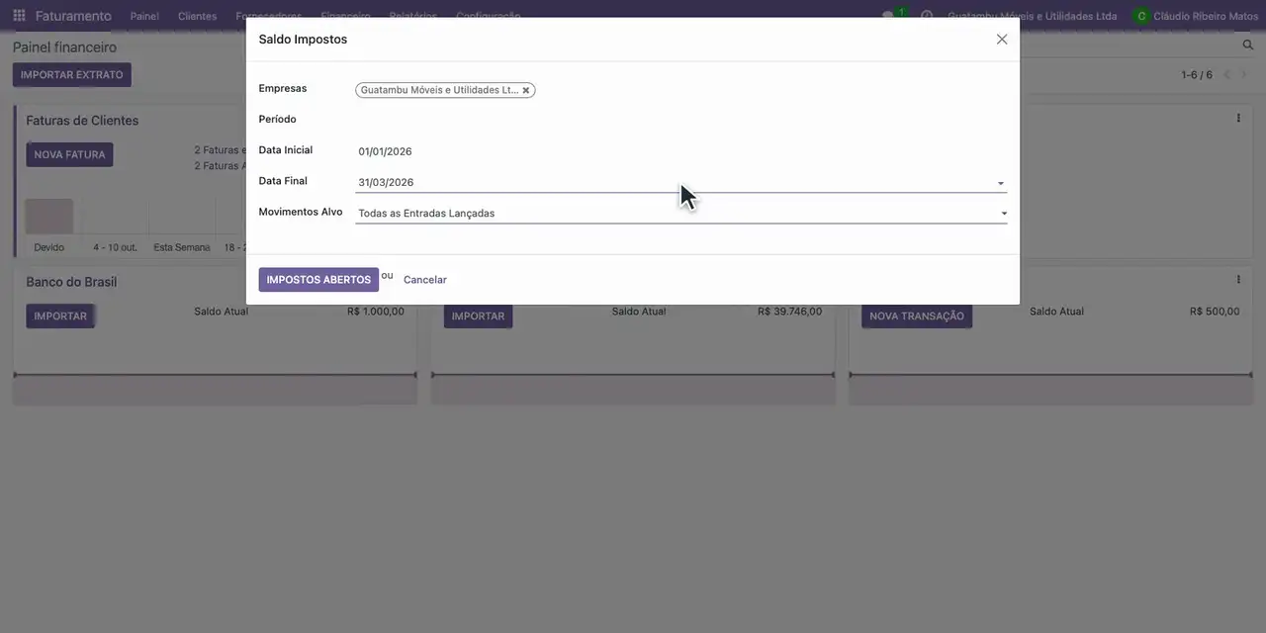Click the Importar Extrato button
The width and height of the screenshot is (1266, 633).
(72, 75)
